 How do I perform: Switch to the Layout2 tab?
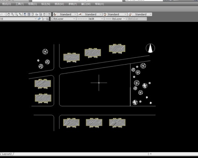click(7, 154)
